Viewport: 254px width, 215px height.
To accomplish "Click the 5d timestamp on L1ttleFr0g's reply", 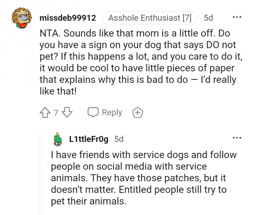I will (x=119, y=139).
